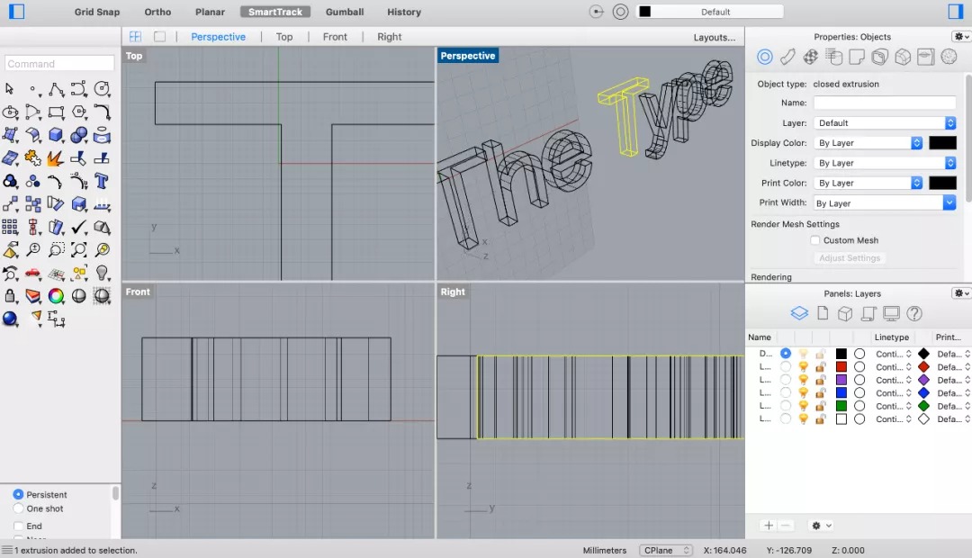
Task: Select the One shot osnap option
Action: 18,508
